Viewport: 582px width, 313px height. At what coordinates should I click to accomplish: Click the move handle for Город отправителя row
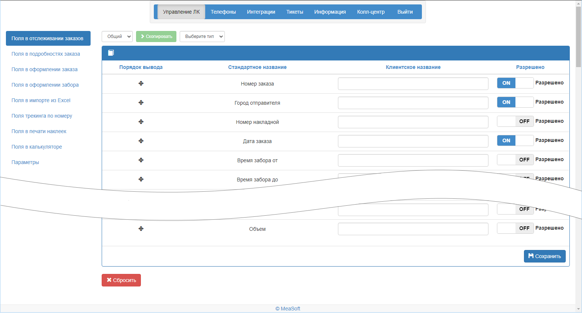(141, 102)
